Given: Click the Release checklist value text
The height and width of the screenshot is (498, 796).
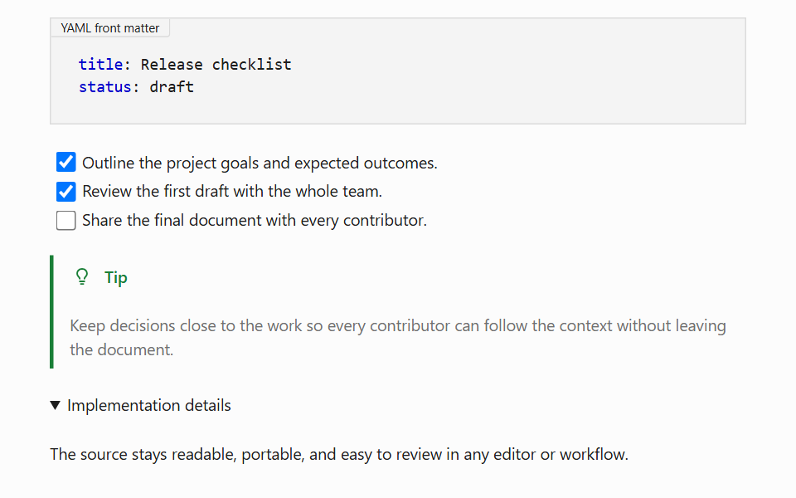Looking at the screenshot, I should click(x=216, y=65).
